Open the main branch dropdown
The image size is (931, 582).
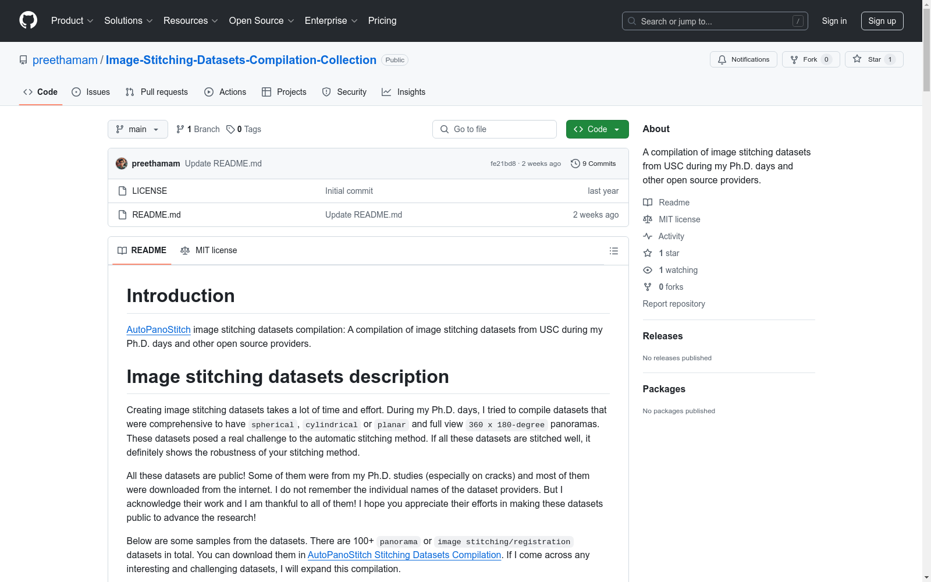point(138,129)
